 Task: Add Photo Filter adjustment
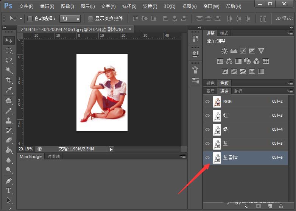247,61
